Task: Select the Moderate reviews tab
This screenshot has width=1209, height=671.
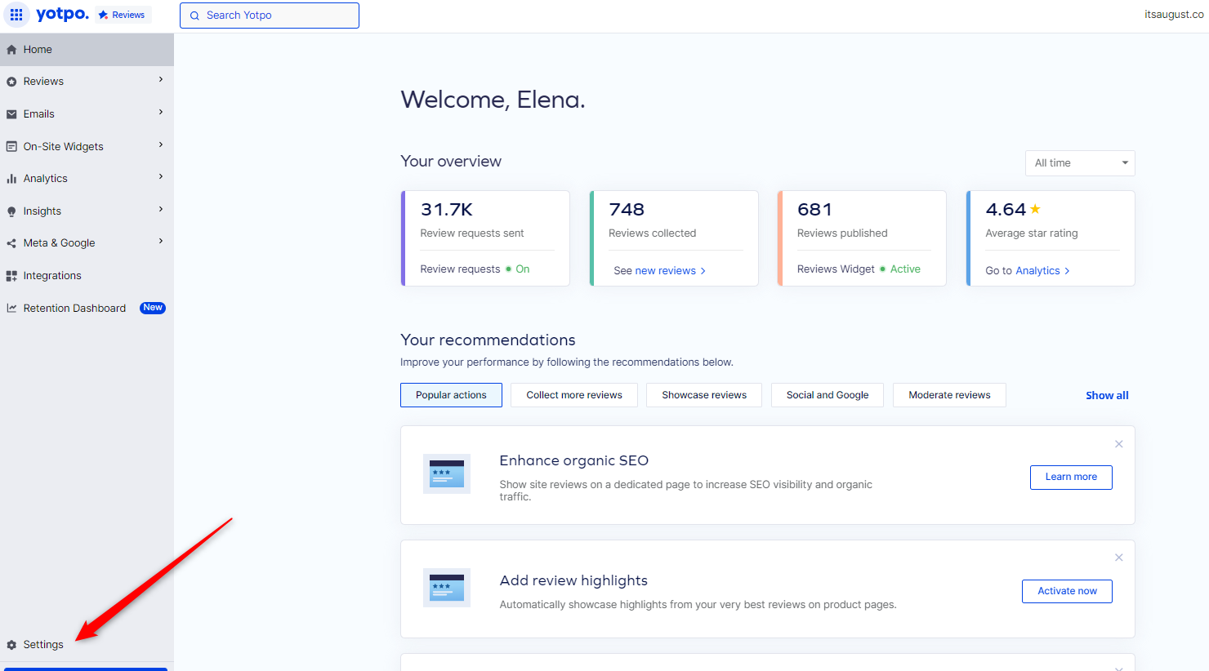Action: pos(949,395)
